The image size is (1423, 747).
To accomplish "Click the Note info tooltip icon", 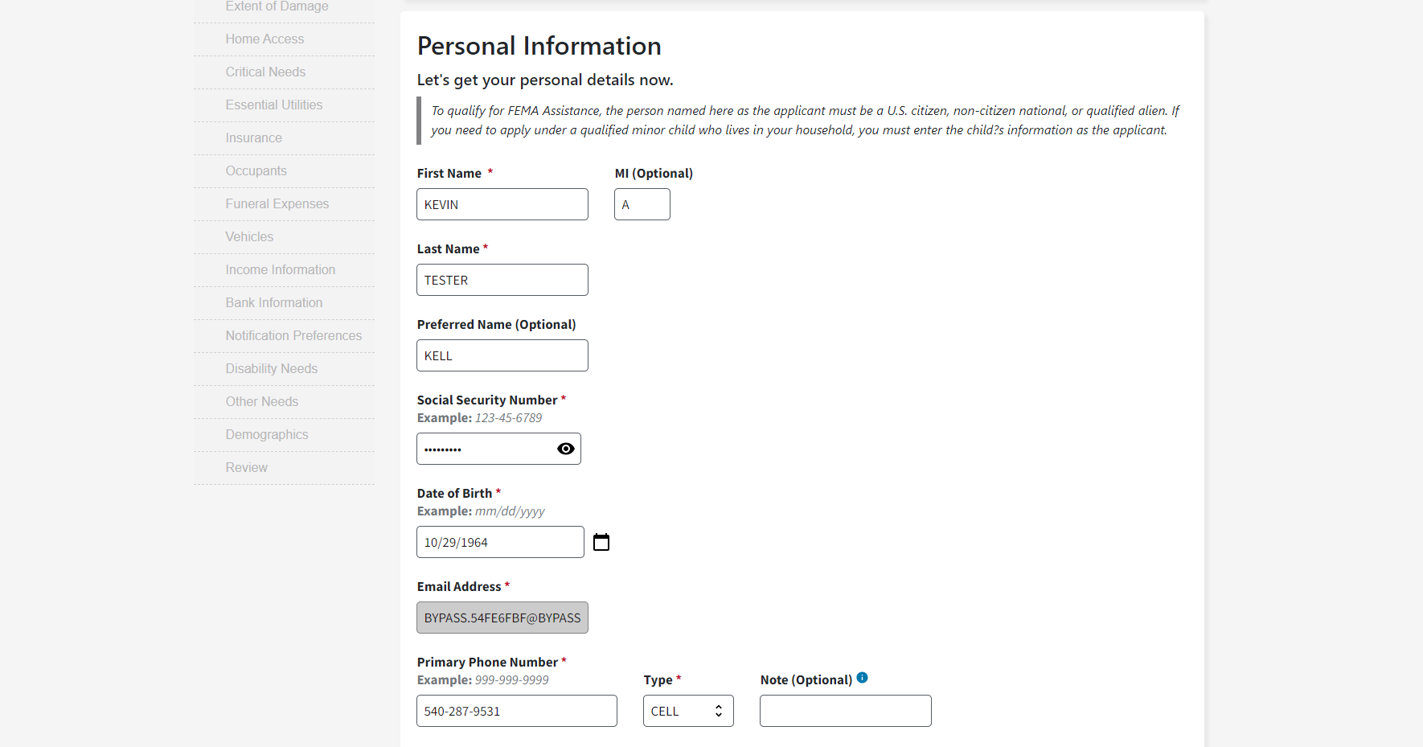I will click(x=862, y=678).
